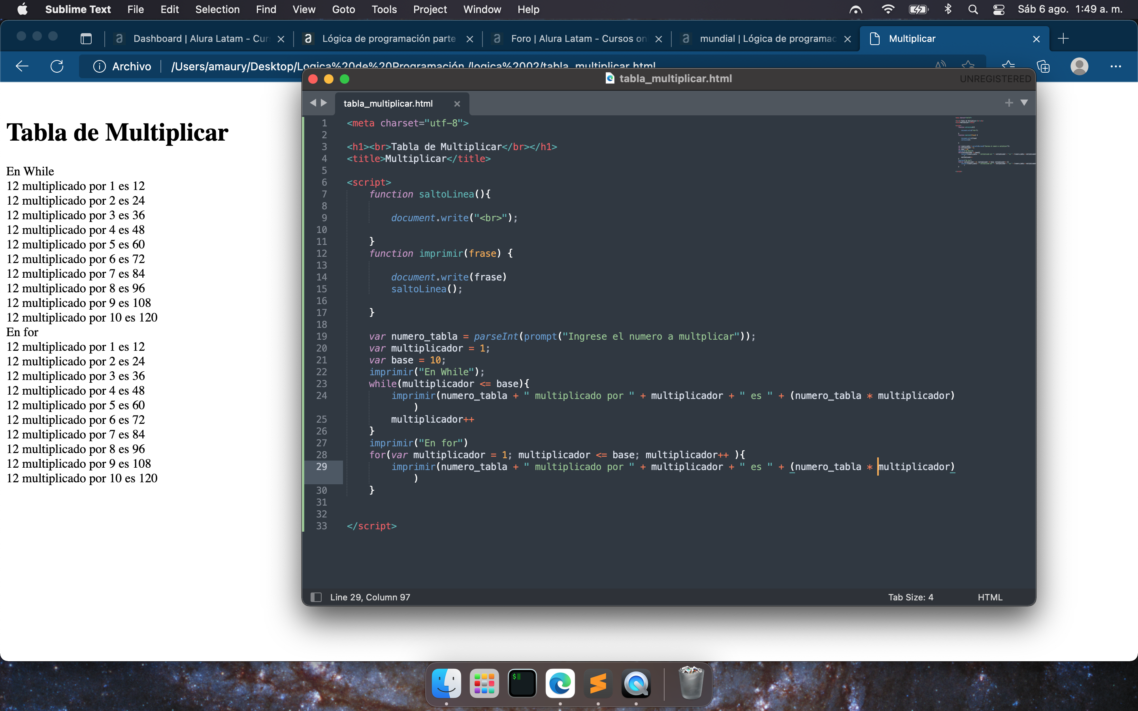The width and height of the screenshot is (1138, 711).
Task: Click the closing script tag line 33
Action: coord(371,526)
